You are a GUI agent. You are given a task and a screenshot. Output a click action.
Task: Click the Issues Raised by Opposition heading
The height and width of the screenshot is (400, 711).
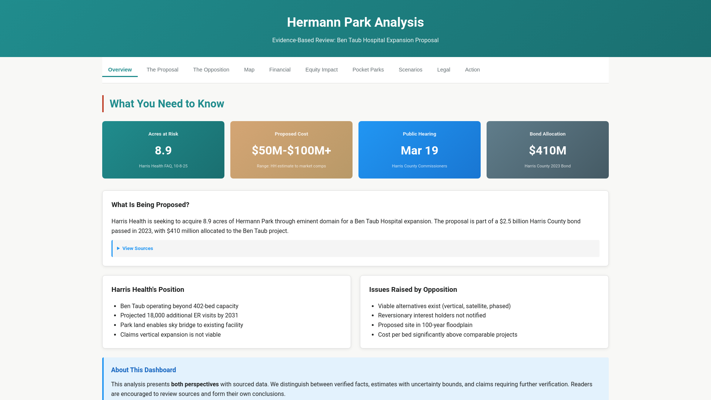coord(413,290)
